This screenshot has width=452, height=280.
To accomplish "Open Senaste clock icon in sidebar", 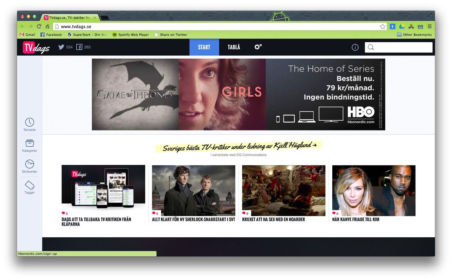I will [x=30, y=122].
